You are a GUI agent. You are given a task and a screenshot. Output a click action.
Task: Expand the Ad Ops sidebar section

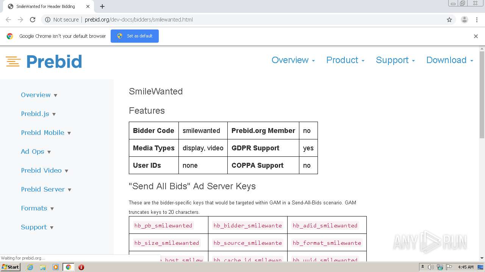pos(36,151)
